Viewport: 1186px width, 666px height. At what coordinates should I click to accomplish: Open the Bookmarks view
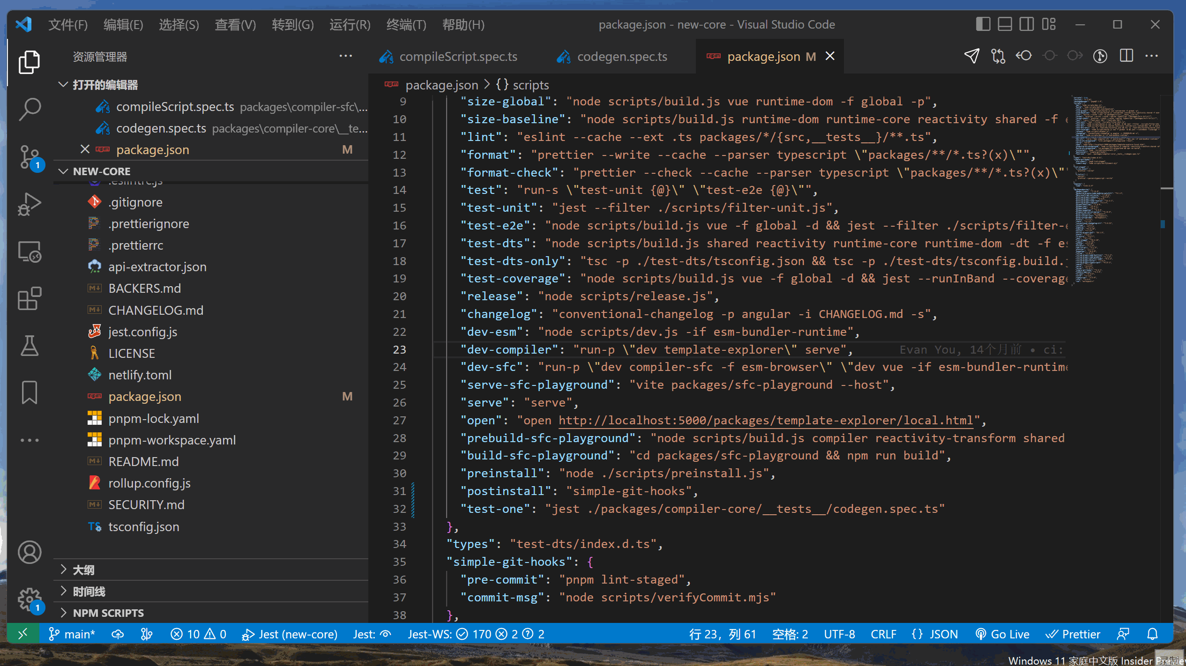tap(29, 392)
